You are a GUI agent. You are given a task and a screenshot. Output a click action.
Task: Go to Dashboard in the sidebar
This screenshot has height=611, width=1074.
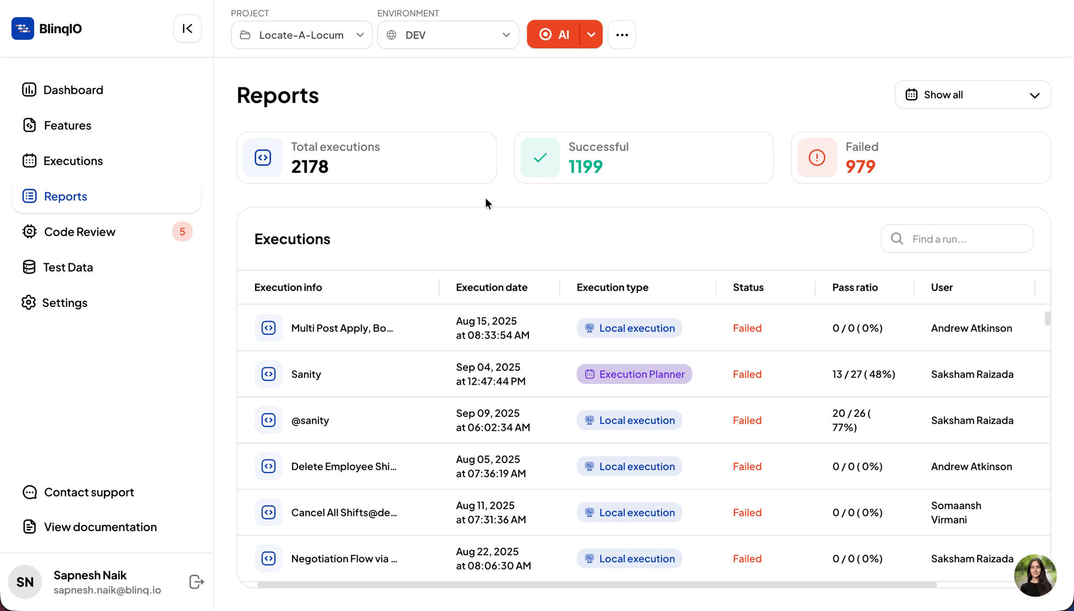(73, 90)
